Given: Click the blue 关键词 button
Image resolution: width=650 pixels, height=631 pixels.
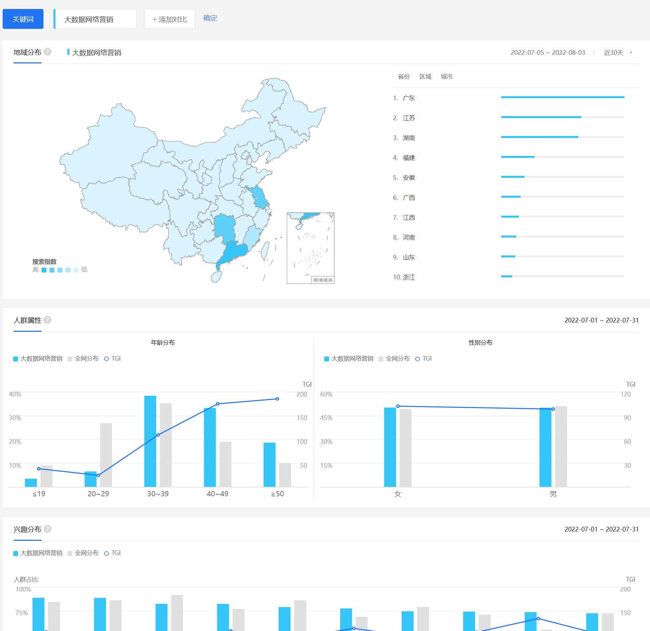Looking at the screenshot, I should [x=23, y=19].
